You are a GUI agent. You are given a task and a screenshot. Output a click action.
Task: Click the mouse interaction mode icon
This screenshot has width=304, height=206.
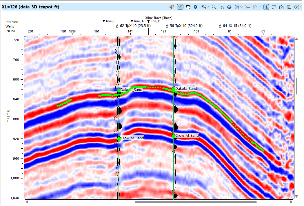tap(222, 7)
